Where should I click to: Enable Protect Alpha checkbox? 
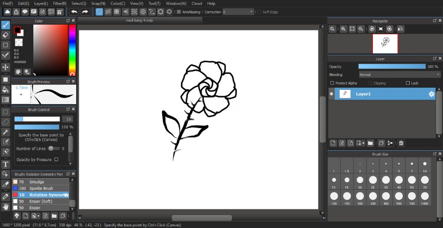click(332, 83)
